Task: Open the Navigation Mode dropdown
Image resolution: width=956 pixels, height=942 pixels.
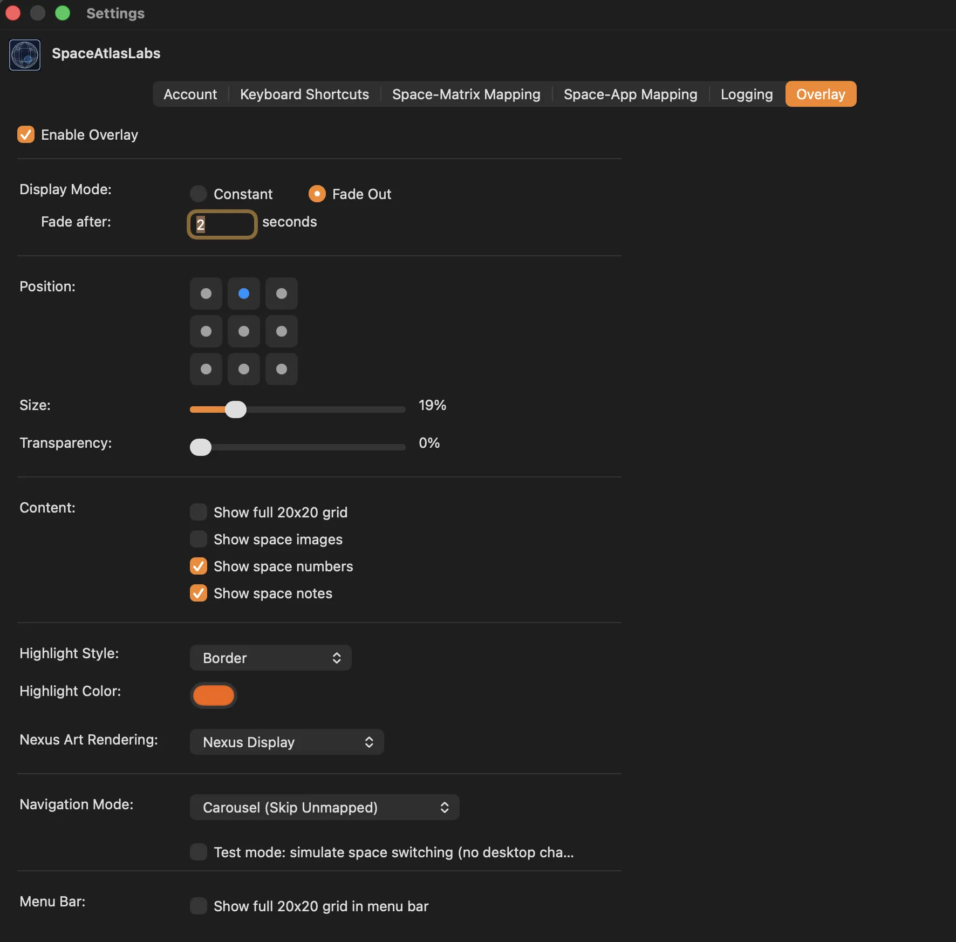Action: (x=324, y=807)
